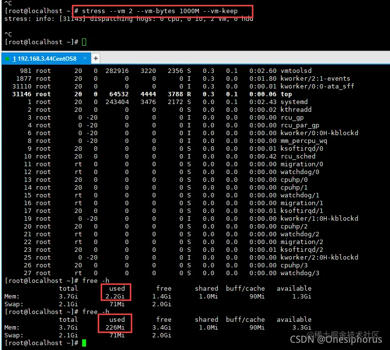Select the kworker/0:0-ata_sff process row
Image resolution: width=390 pixels, height=350 pixels.
click(183, 86)
